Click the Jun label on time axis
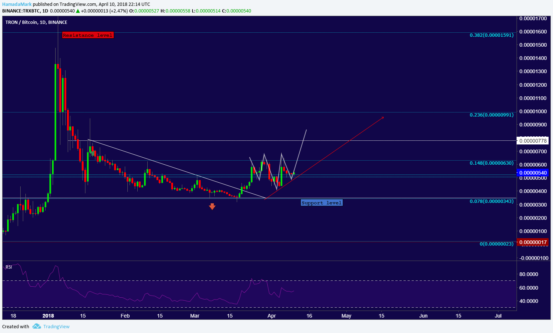Screen dimensions: 553x333 click(424, 316)
